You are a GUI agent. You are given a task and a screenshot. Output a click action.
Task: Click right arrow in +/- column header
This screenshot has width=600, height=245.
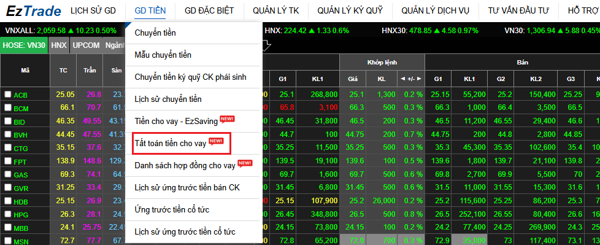coord(419,79)
